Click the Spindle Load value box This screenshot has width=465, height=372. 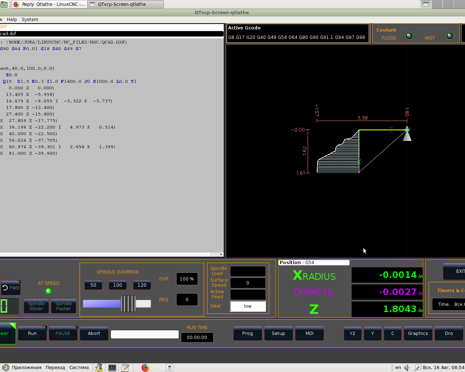(248, 271)
